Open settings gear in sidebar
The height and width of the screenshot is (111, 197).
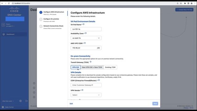(21, 101)
